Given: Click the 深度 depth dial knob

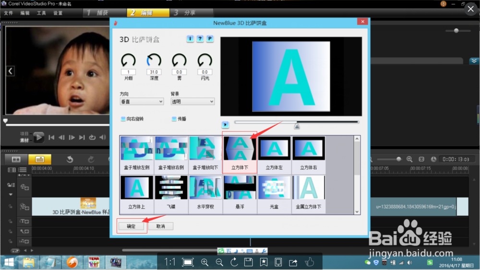Looking at the screenshot, I should pos(154,60).
